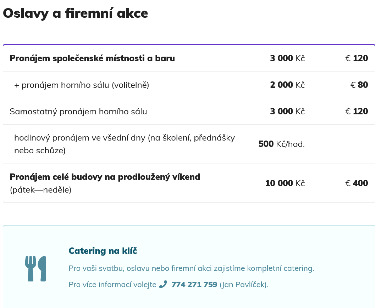The width and height of the screenshot is (376, 308).
Task: Select the Catering na klíč heading
Action: [x=103, y=251]
